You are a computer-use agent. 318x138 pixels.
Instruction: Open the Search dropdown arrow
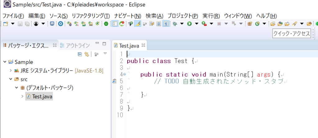coord(302,24)
